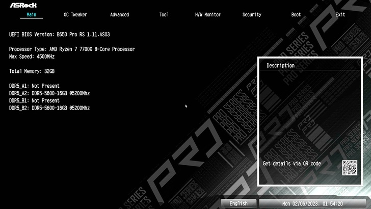This screenshot has height=209, width=371.
Task: Open the Boot tab
Action: tap(296, 15)
